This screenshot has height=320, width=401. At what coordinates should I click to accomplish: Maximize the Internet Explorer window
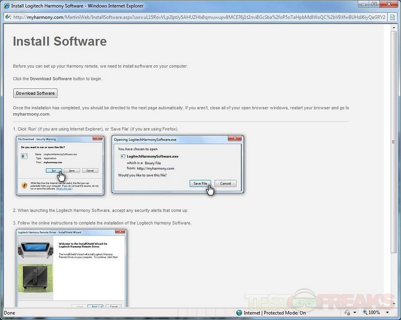[x=374, y=5]
